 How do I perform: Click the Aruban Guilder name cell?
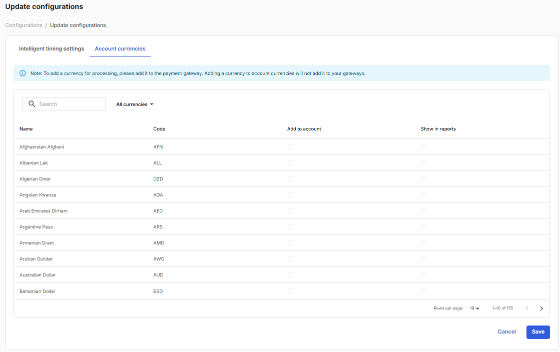[36, 259]
